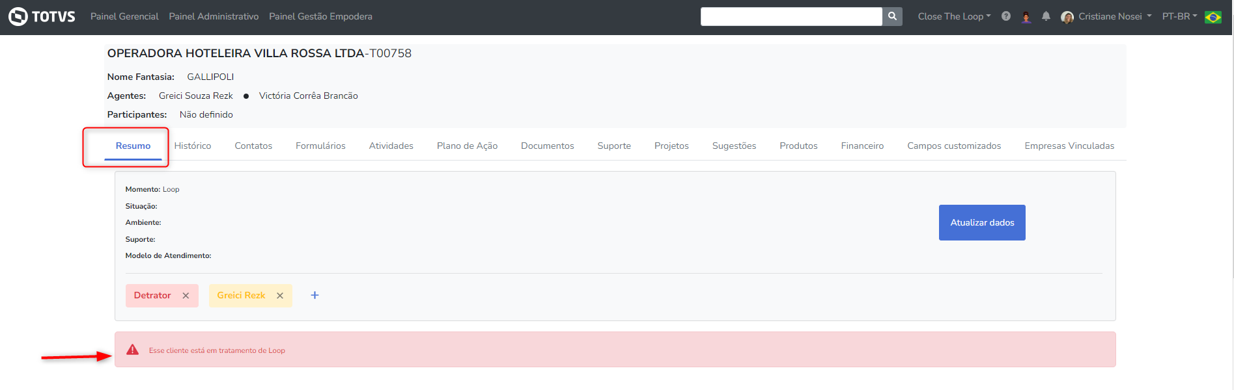1234x390 pixels.
Task: Click the Loop treatment alert message
Action: [217, 350]
